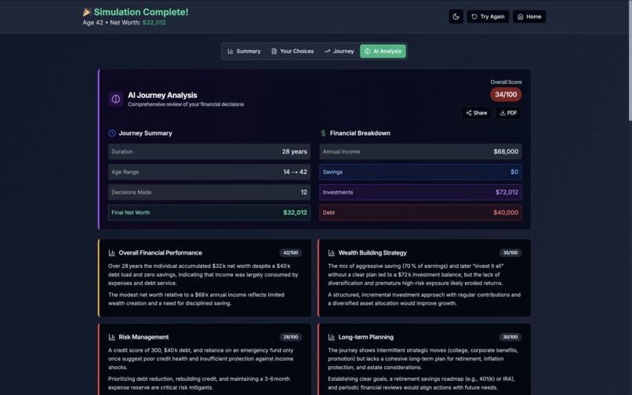Image resolution: width=632 pixels, height=395 pixels.
Task: Select the Final Net Worth row
Action: pyautogui.click(x=209, y=212)
